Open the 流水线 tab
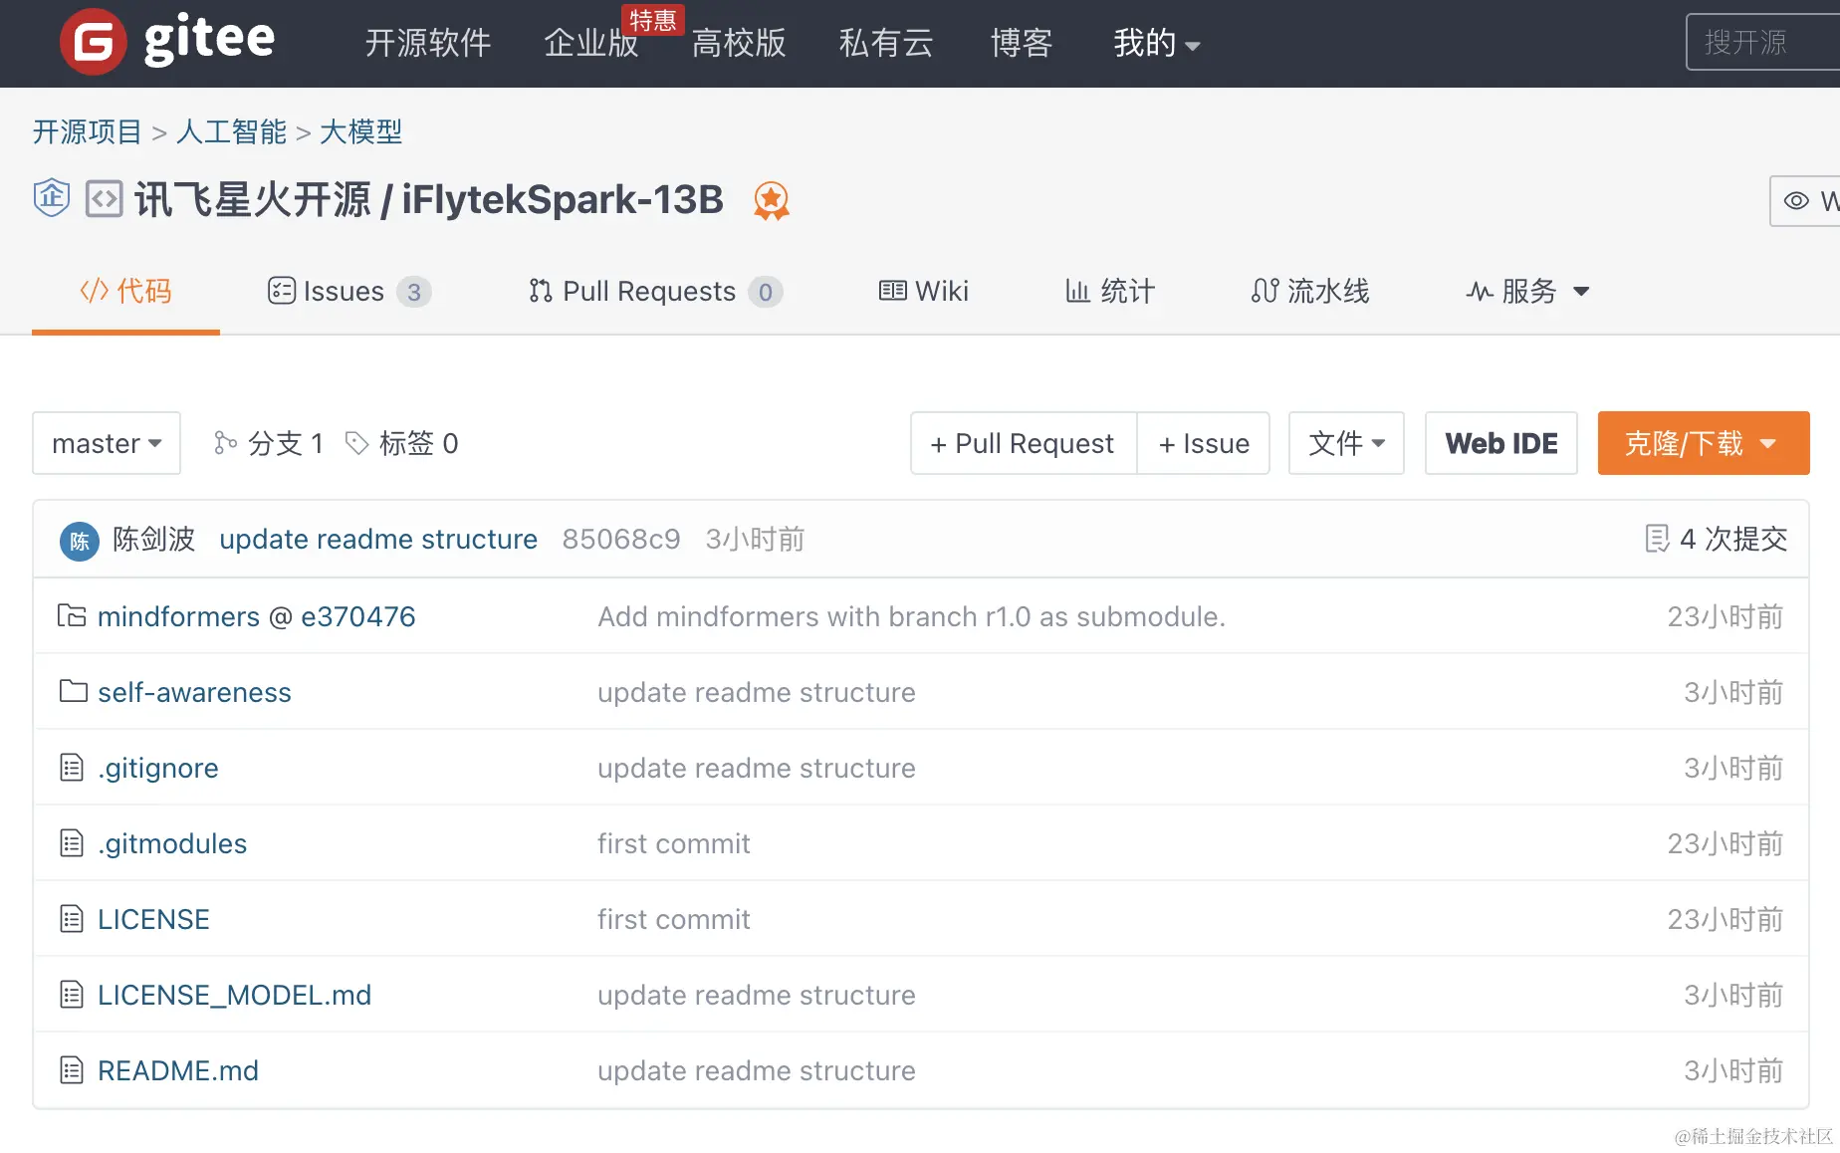 (1310, 292)
